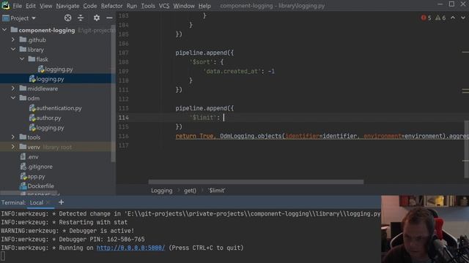Open the .gitignore file
The image size is (469, 263).
click(x=36, y=167)
